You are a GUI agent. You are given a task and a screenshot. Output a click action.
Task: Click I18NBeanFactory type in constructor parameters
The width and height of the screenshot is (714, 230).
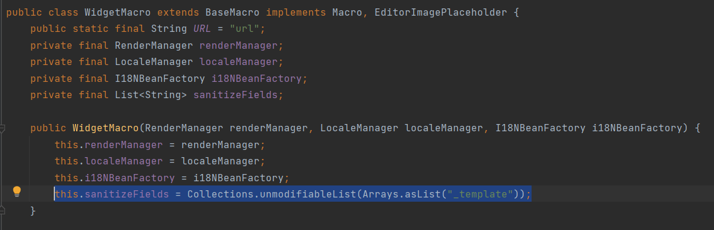tap(541, 128)
